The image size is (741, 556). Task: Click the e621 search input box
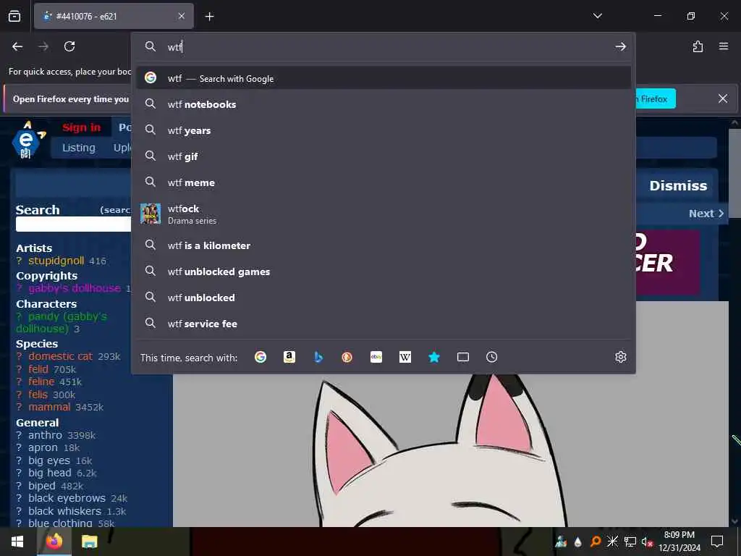(73, 224)
